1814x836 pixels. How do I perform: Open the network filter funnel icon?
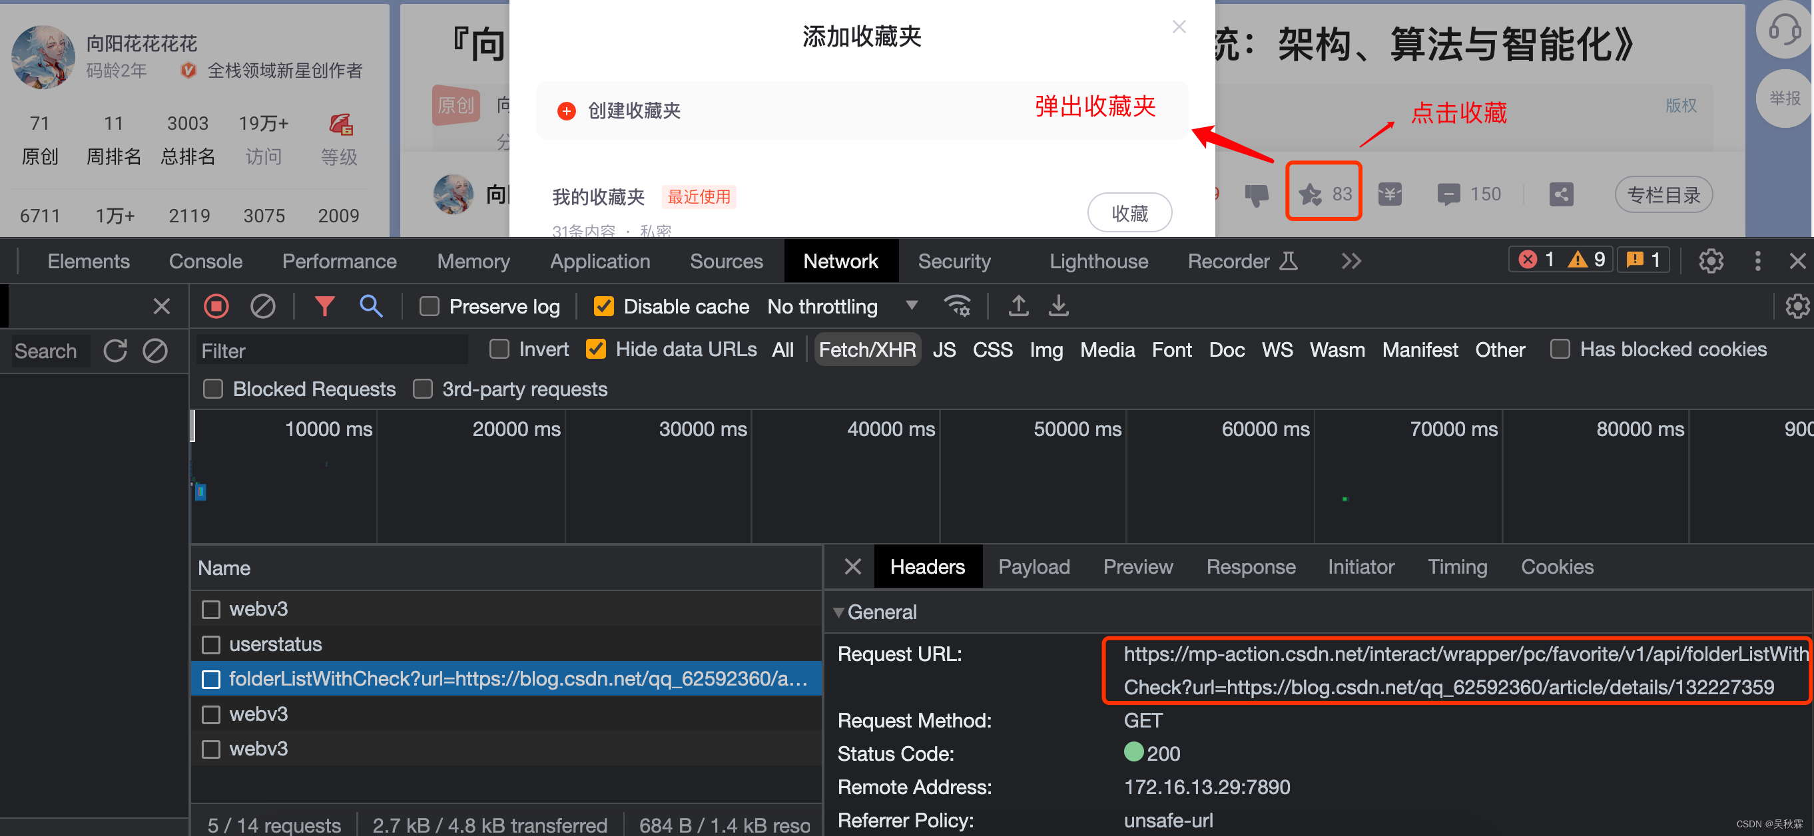(324, 306)
